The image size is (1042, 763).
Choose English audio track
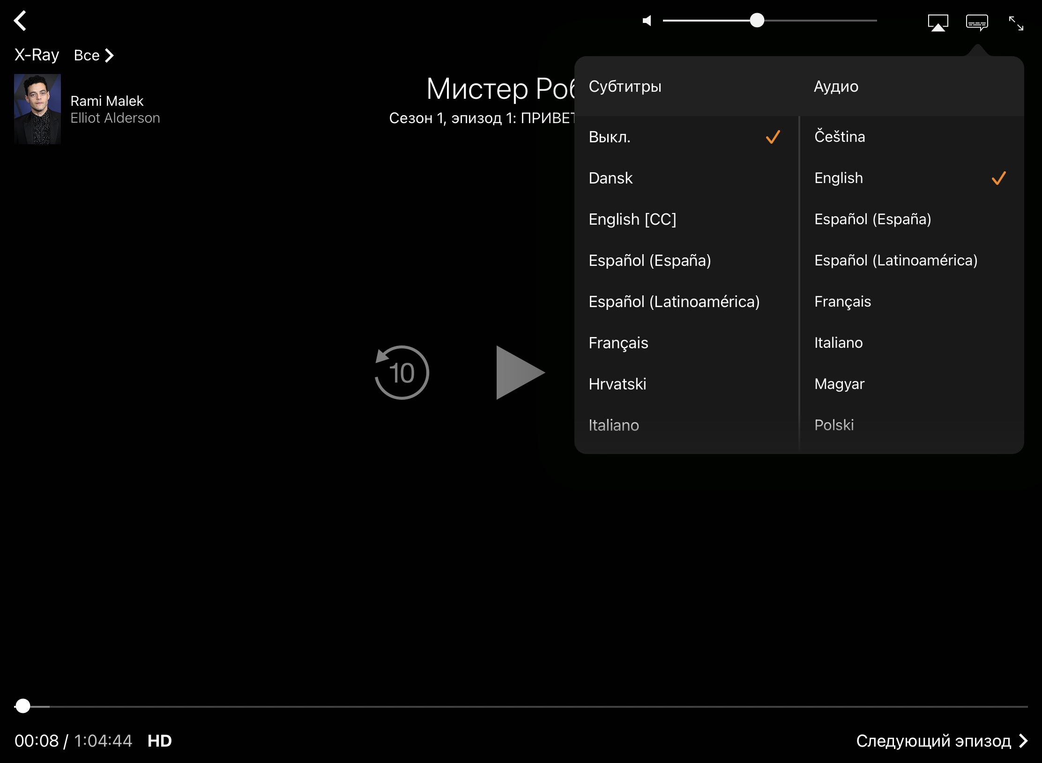coord(839,178)
